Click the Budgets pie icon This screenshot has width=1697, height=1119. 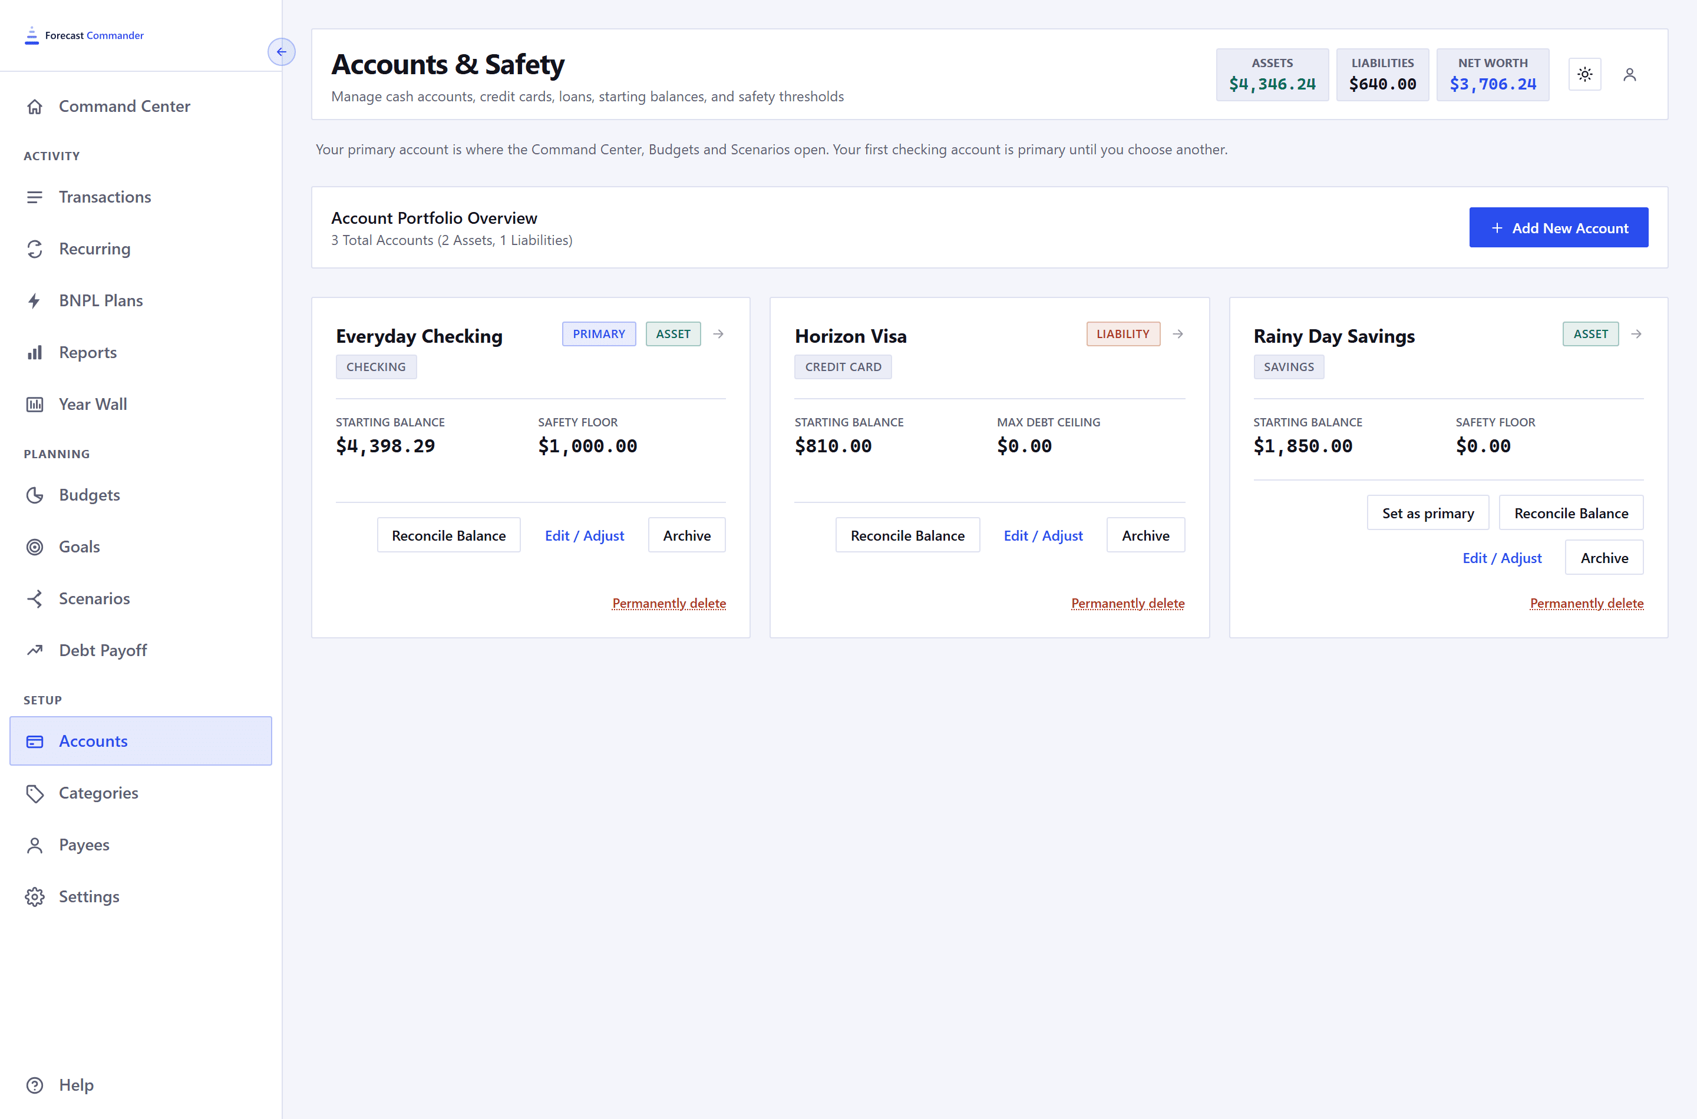point(34,495)
